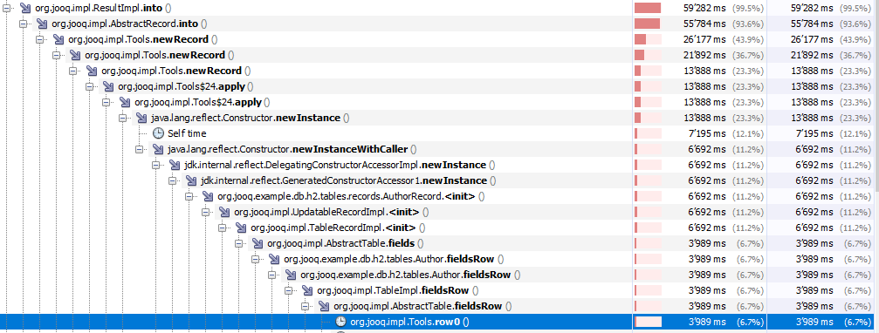Click the method icon beside UpdatableRecordImpl.<init>
Viewport: 879px width, 333px height.
click(224, 212)
